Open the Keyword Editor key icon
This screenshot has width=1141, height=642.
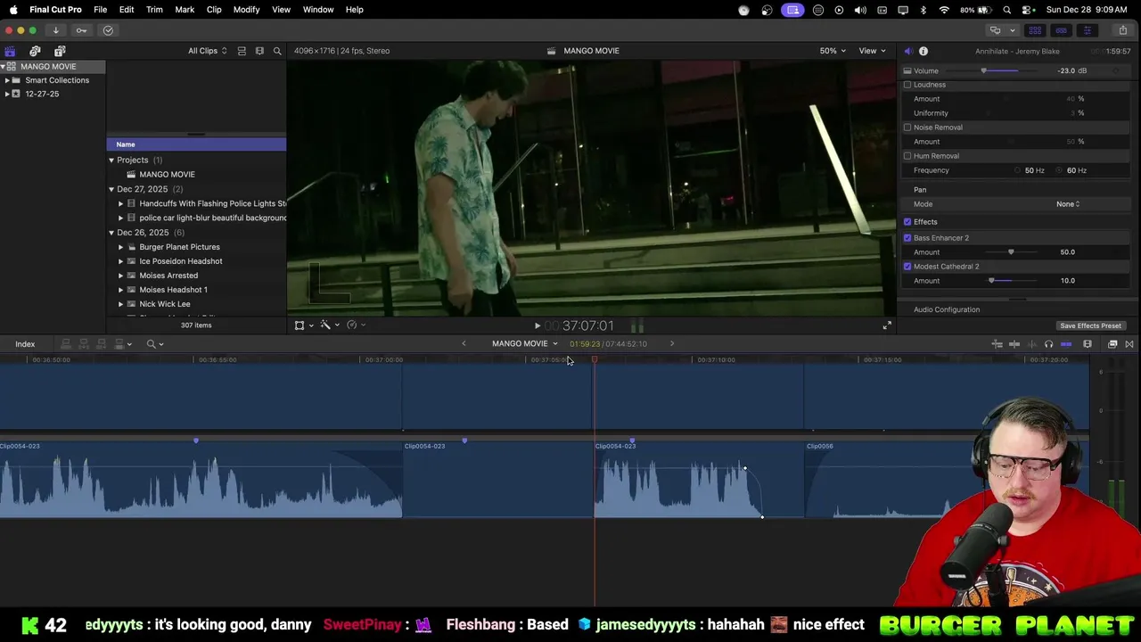81,30
